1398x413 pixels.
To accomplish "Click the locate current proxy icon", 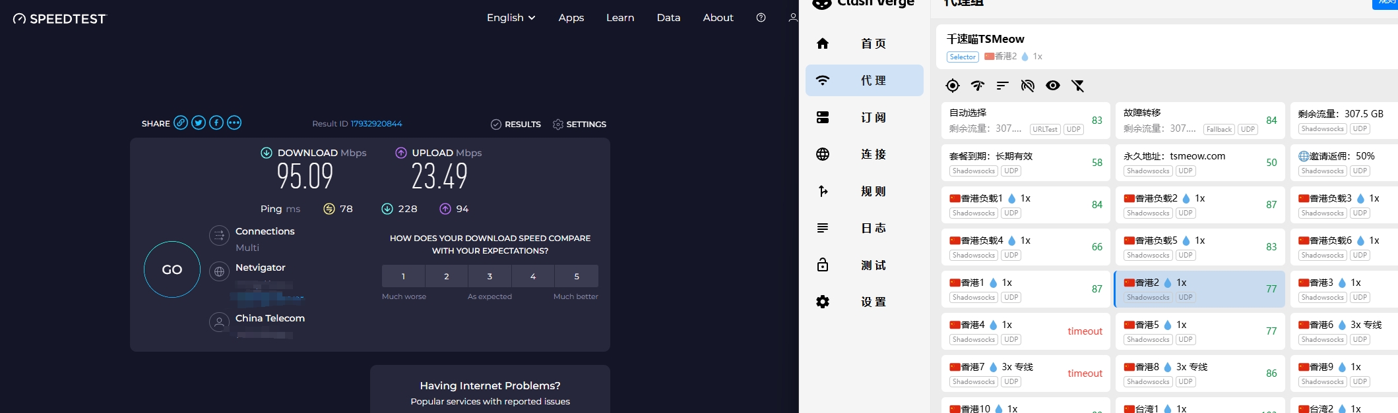I will pyautogui.click(x=953, y=86).
